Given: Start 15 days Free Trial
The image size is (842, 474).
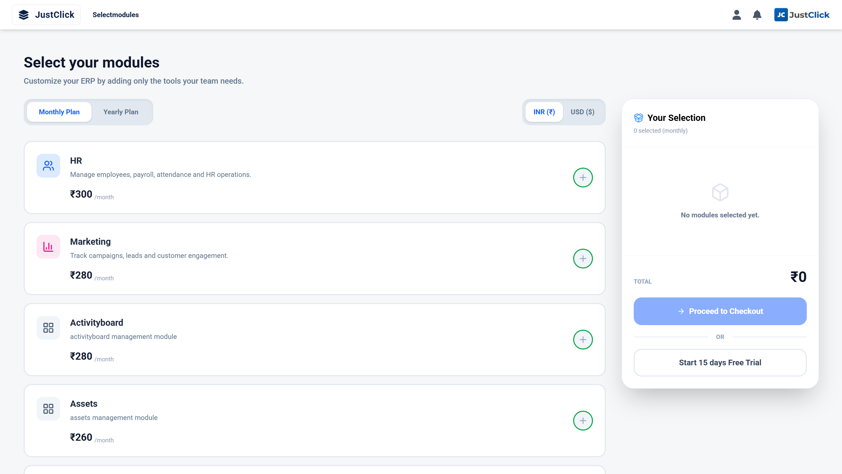Looking at the screenshot, I should pyautogui.click(x=720, y=363).
